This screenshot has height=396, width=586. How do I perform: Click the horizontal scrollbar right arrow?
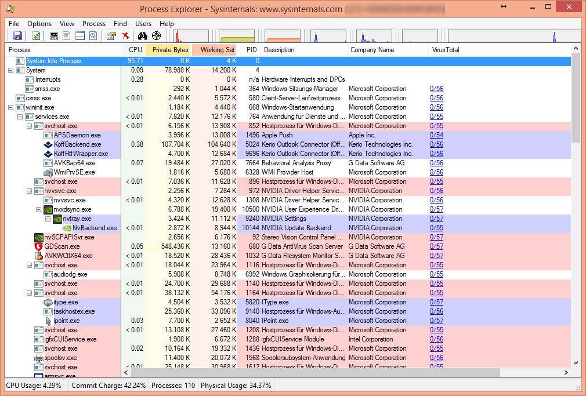coord(566,372)
